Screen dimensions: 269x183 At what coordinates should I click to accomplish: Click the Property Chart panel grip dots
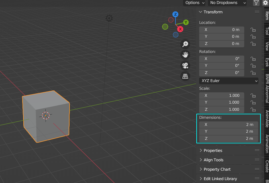(x=257, y=169)
